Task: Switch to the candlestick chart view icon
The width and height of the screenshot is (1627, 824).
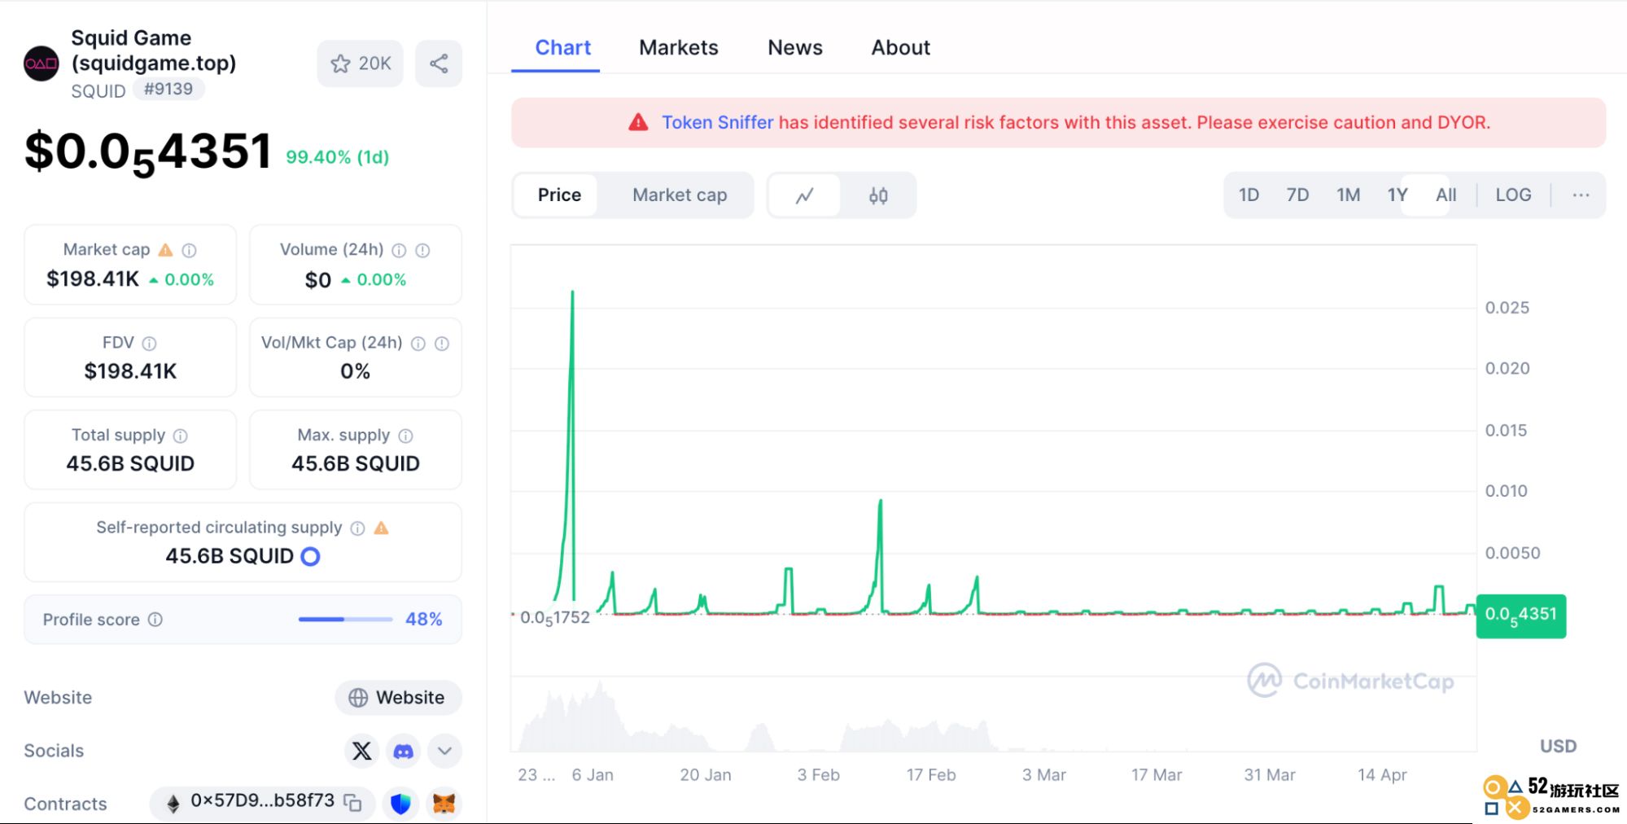Action: [x=878, y=195]
